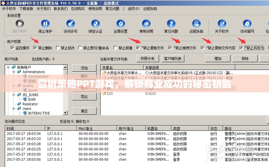The image size is (269, 167).
Task: Collapse the Administrators tree node
Action: 13,72
